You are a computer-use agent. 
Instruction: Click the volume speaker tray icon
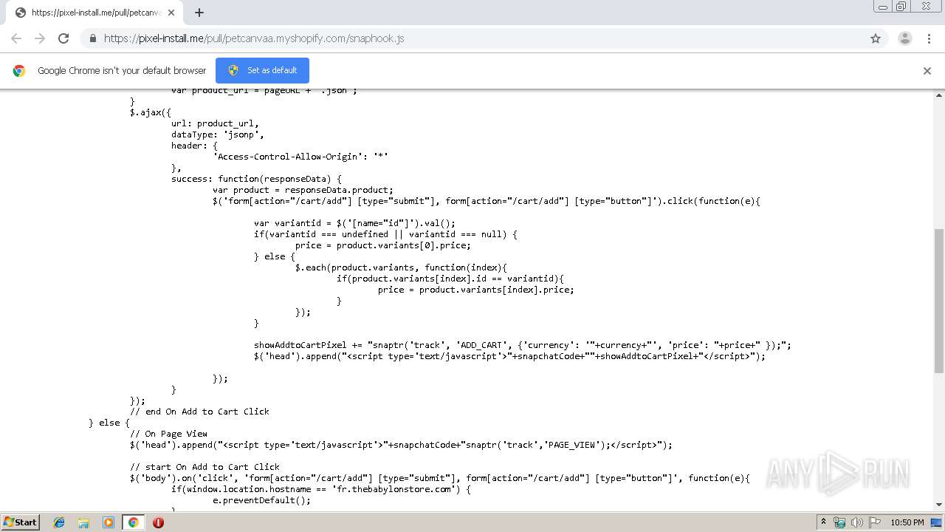click(857, 522)
